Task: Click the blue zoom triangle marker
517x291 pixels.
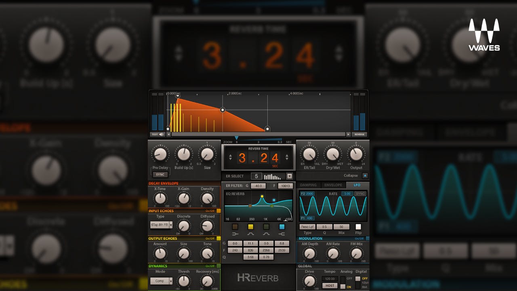Action: pyautogui.click(x=236, y=138)
